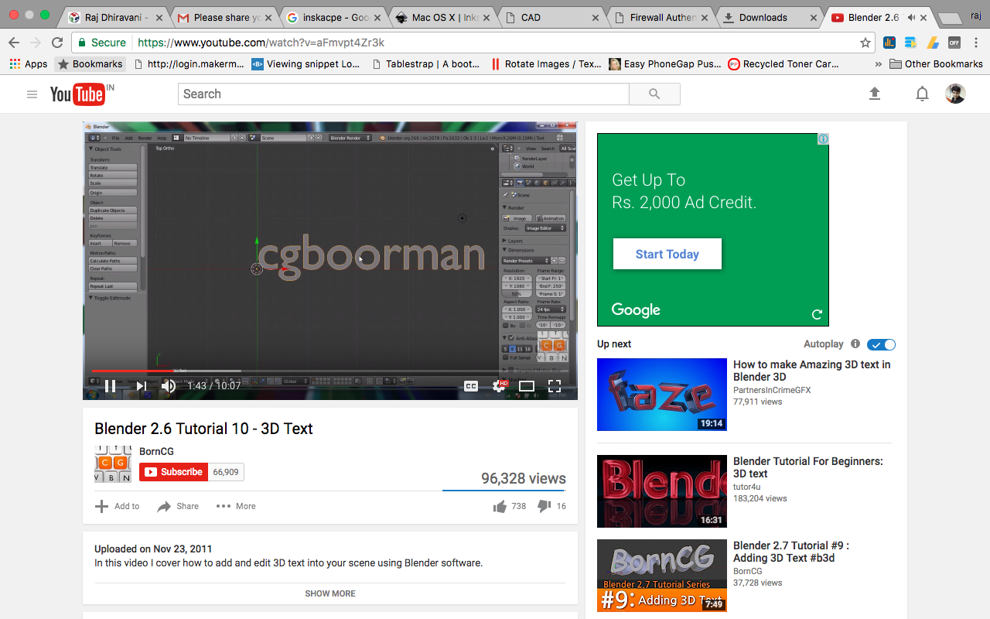This screenshot has width=990, height=619.
Task: Focus the YouTube Search field
Action: click(404, 94)
